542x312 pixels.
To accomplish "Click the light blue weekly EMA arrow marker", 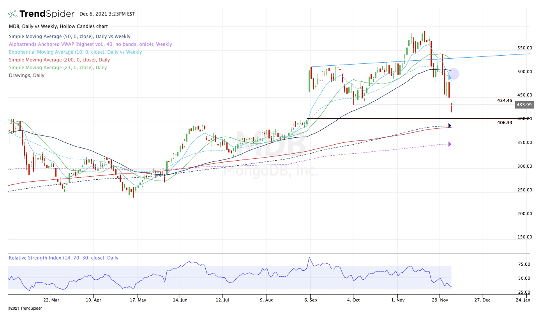I will point(450,78).
